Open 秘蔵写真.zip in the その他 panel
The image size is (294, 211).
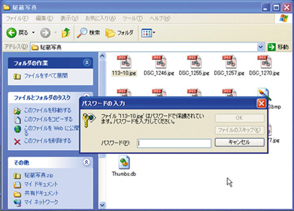point(39,175)
